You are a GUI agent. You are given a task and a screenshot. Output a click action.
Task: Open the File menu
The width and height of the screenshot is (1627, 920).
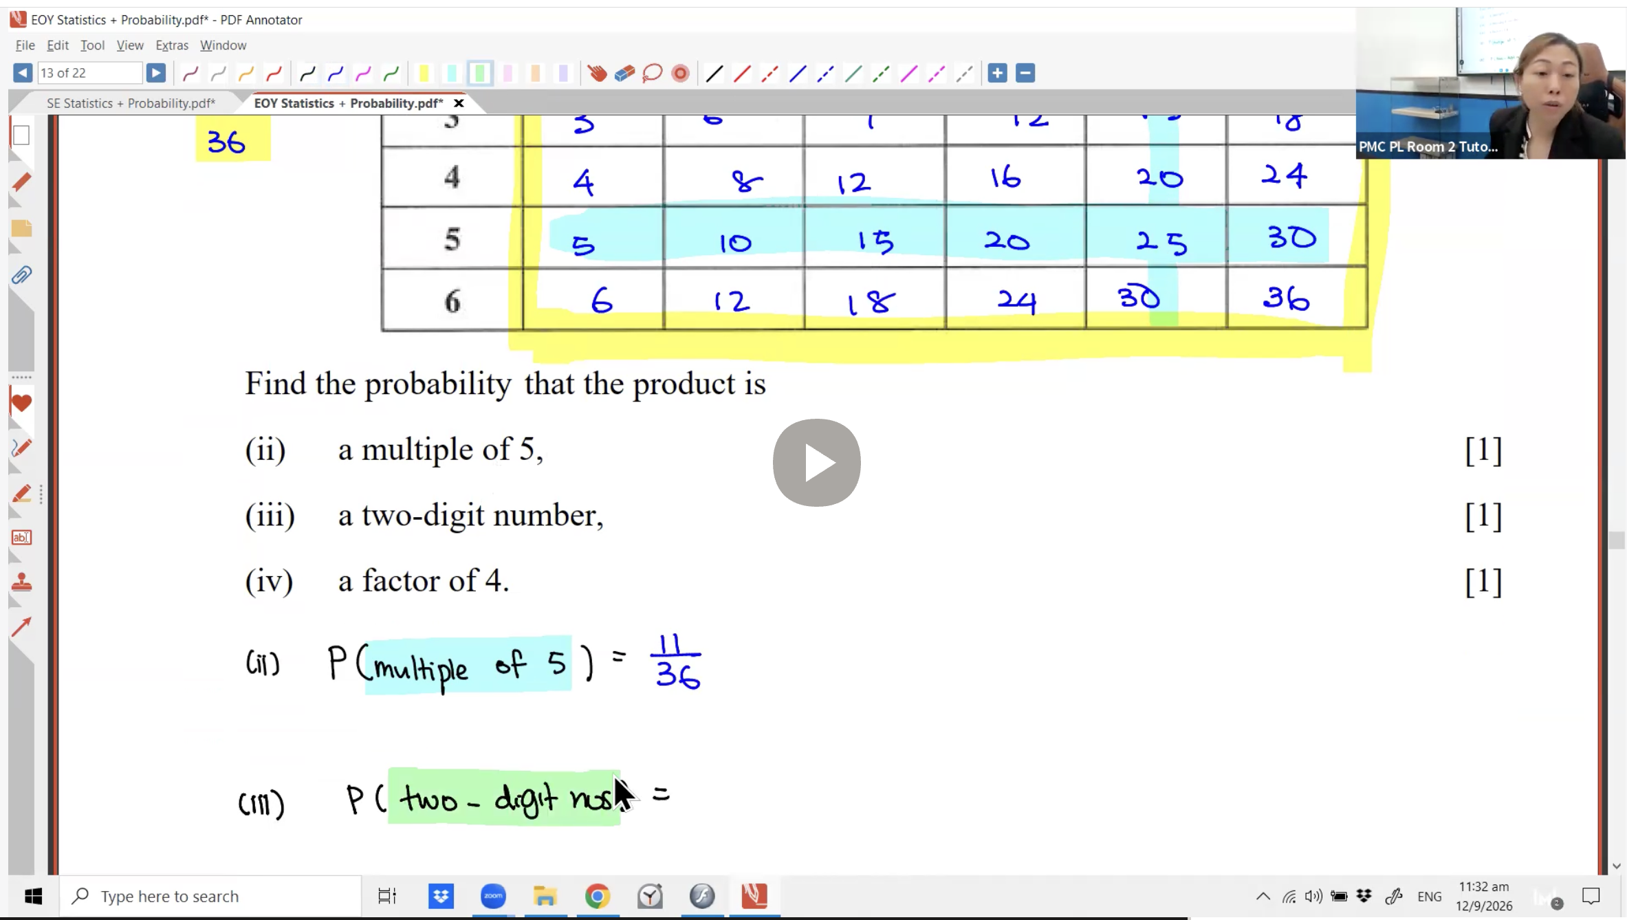(25, 45)
